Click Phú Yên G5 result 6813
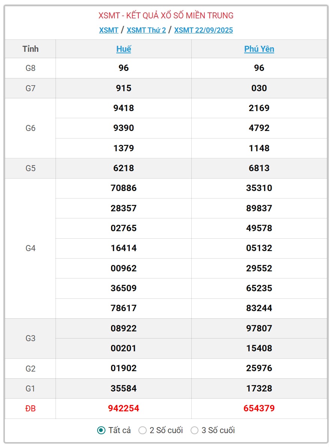The width and height of the screenshot is (329, 447). [259, 168]
